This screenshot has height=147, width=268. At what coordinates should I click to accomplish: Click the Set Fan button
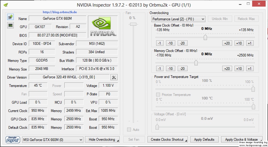pos(134,140)
